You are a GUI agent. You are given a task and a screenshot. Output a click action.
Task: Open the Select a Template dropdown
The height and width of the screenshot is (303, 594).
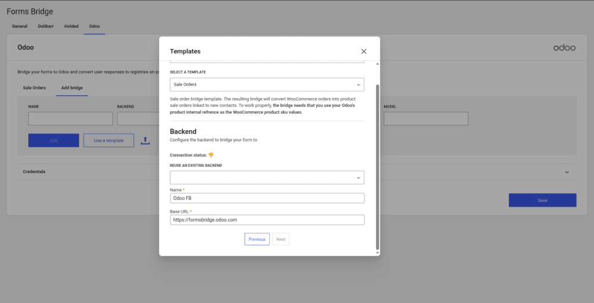267,85
